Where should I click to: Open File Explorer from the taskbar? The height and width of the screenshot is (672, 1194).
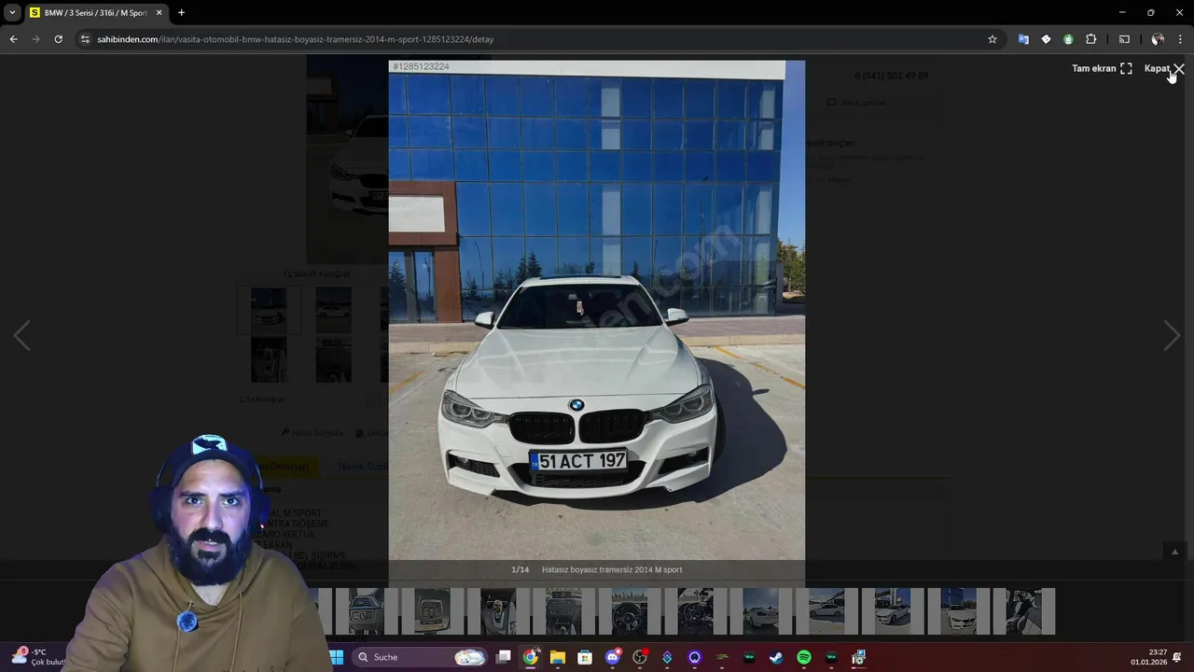click(x=558, y=657)
